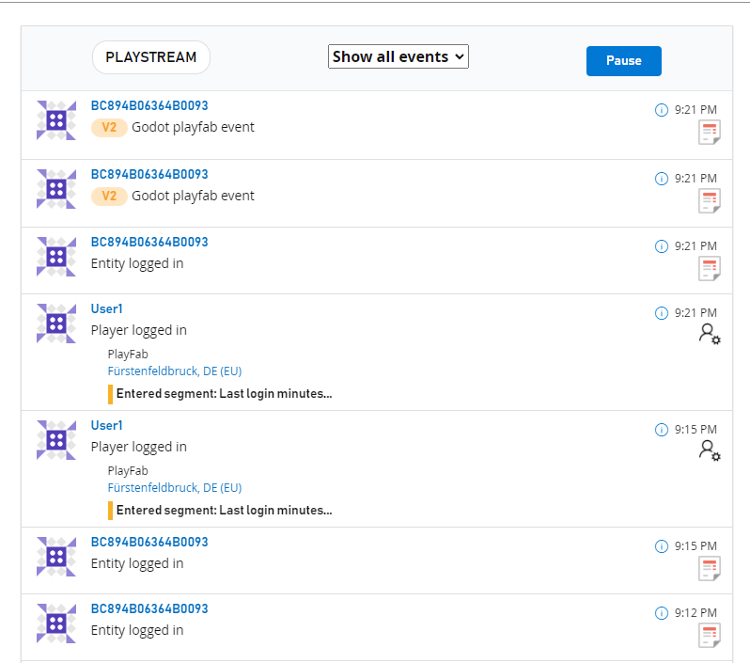Open info icon of first Godot playfab event
750x663 pixels.
661,110
